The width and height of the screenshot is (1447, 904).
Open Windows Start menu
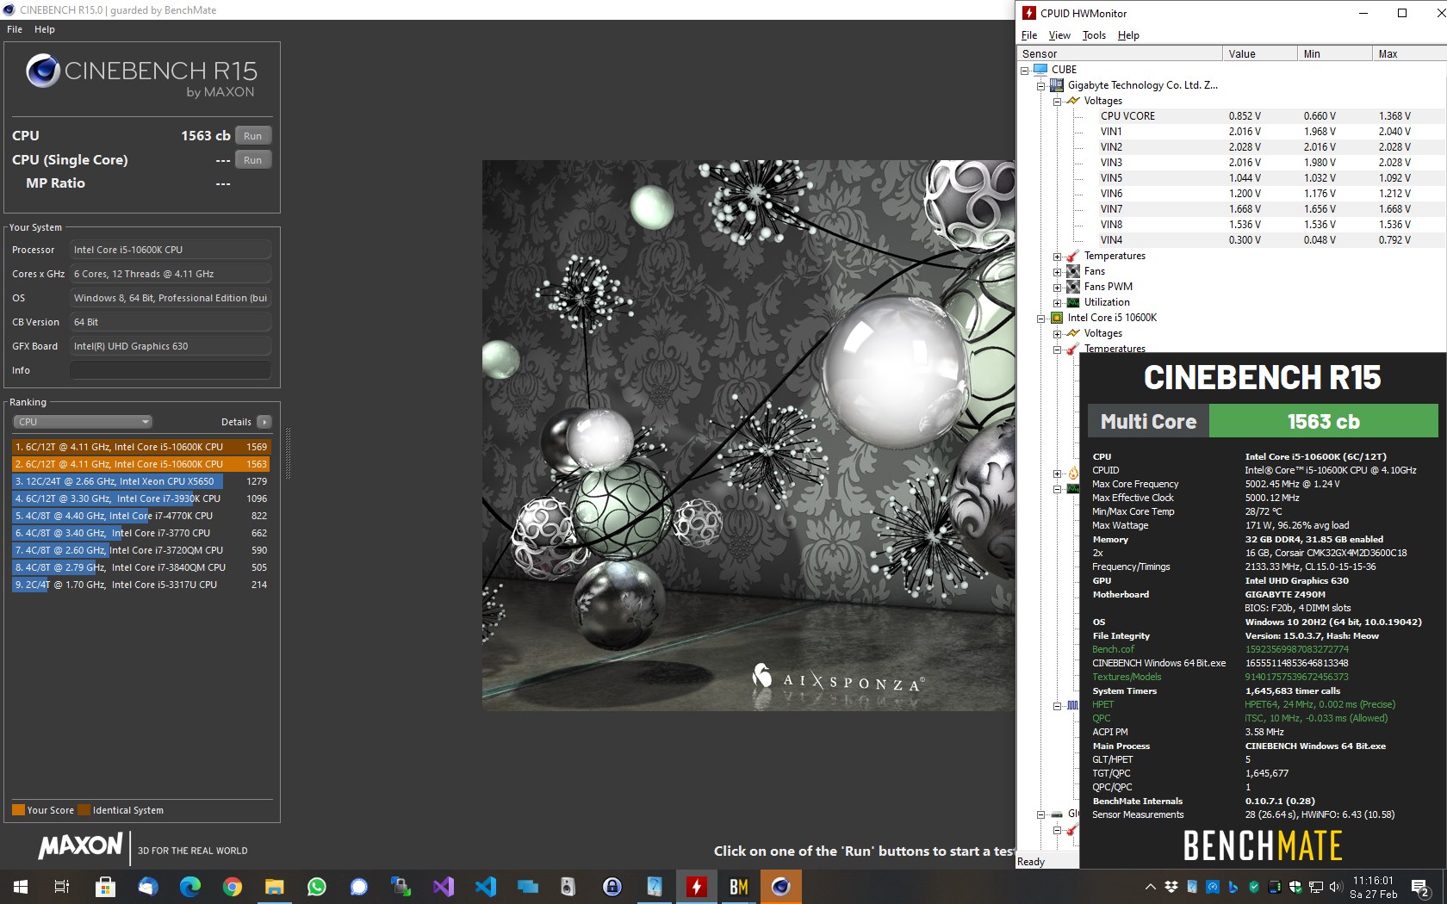point(21,887)
